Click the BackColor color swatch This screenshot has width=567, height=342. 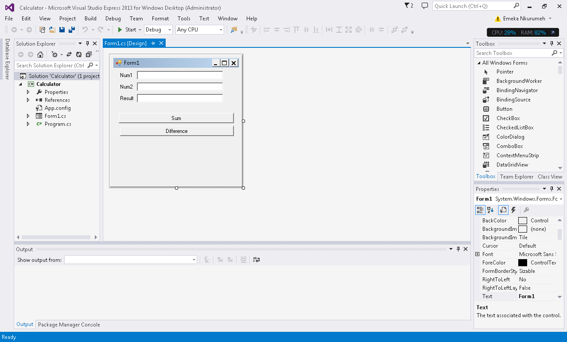[523, 221]
